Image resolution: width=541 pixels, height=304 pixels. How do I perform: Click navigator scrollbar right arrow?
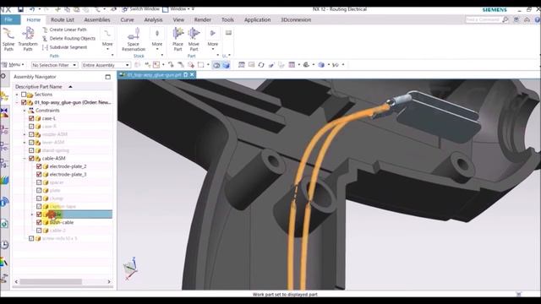109,281
